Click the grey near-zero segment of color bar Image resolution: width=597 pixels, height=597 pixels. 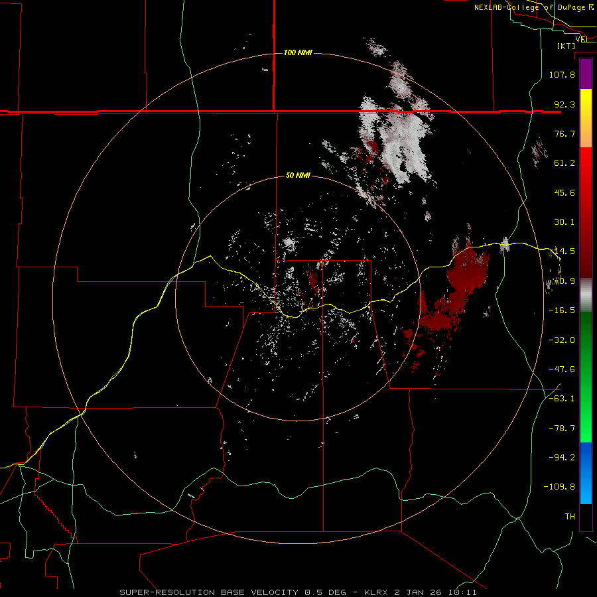tap(586, 295)
